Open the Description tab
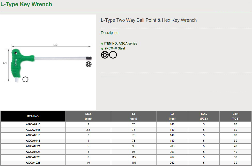 tap(110, 33)
